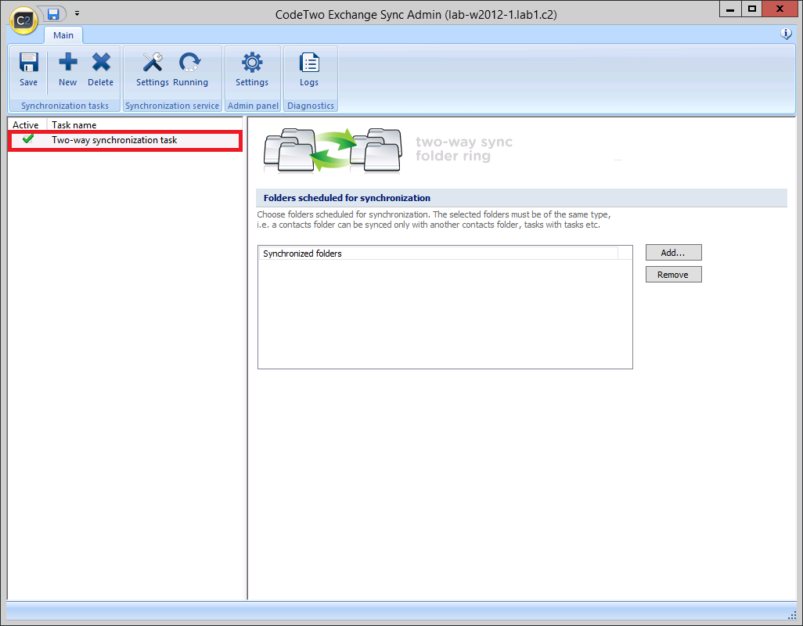
Task: Click quick access save floppy icon
Action: coord(53,14)
